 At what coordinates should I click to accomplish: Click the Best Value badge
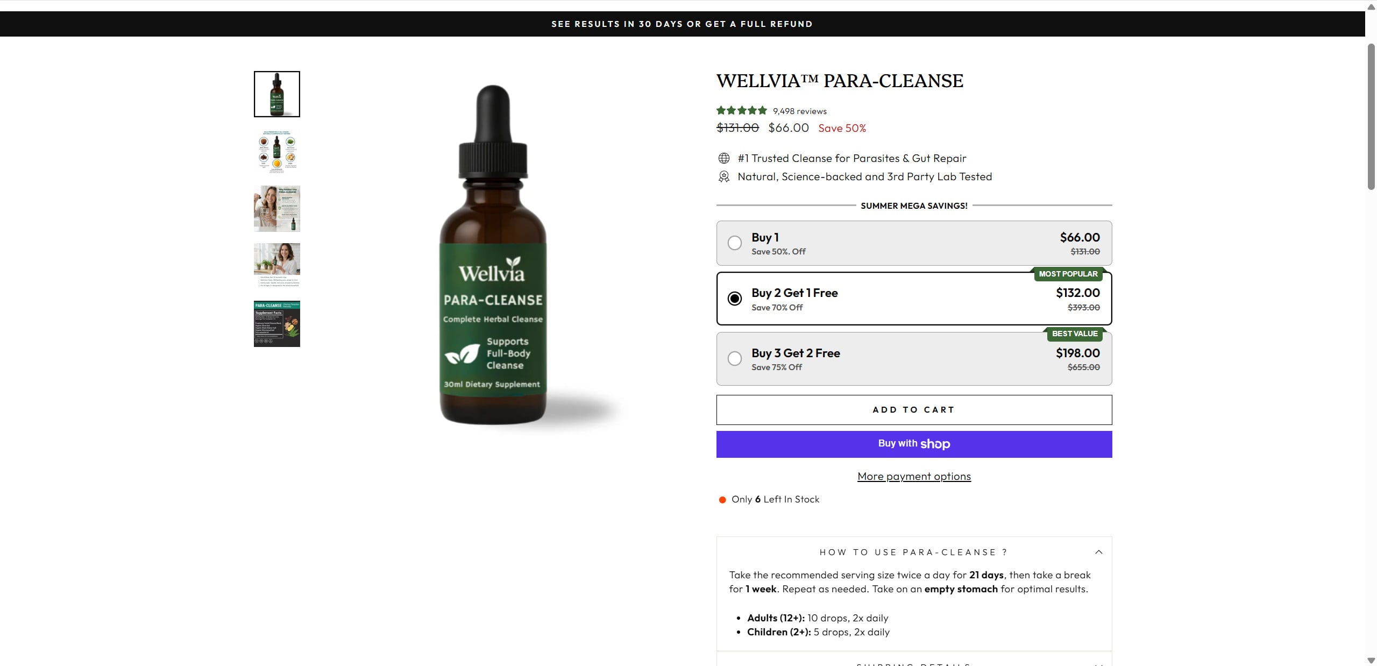[x=1074, y=334]
